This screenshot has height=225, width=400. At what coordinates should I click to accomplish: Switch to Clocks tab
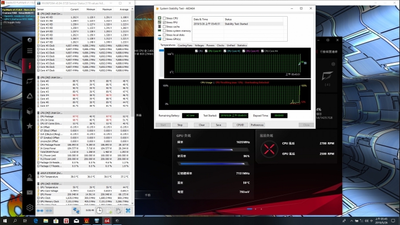221,46
